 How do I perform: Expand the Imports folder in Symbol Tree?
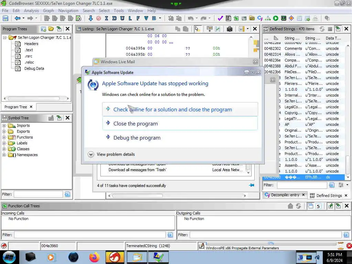[x=4, y=125]
